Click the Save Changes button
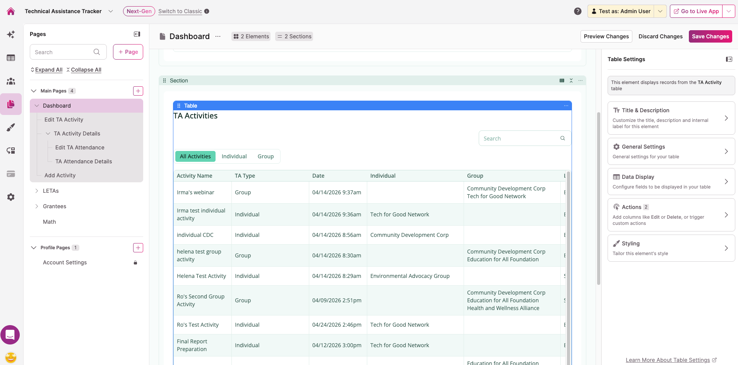 (x=710, y=36)
